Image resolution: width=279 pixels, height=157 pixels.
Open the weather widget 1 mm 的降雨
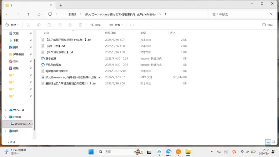pos(15,152)
